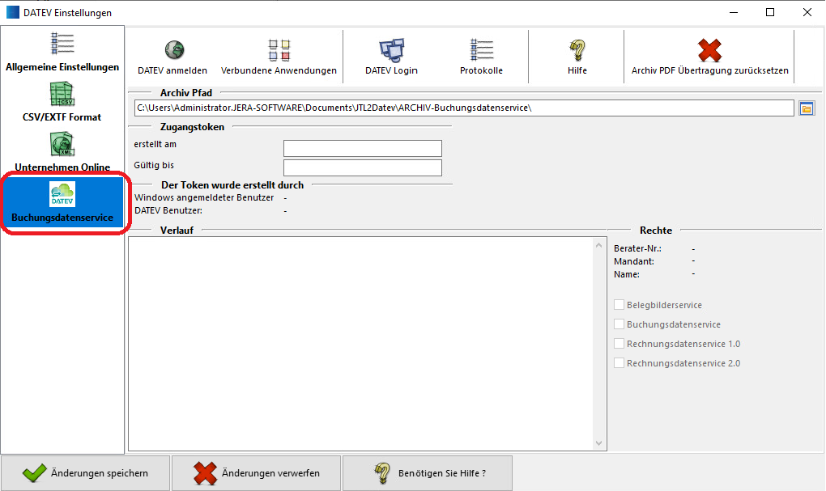Select the Buchungsdatenservice sidebar entry
Image resolution: width=826 pixels, height=491 pixels.
click(x=62, y=202)
